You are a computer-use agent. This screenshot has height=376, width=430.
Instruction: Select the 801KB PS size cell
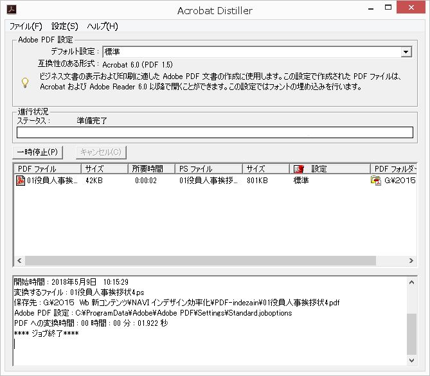click(257, 181)
